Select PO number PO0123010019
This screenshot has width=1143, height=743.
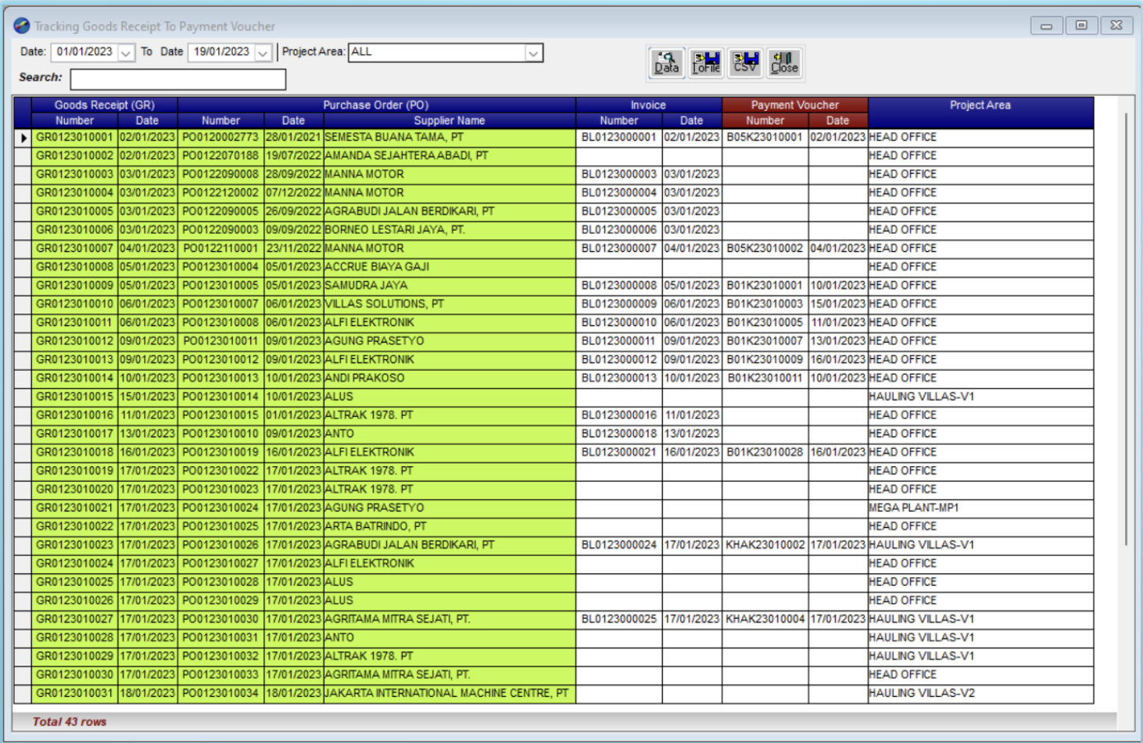click(x=220, y=452)
